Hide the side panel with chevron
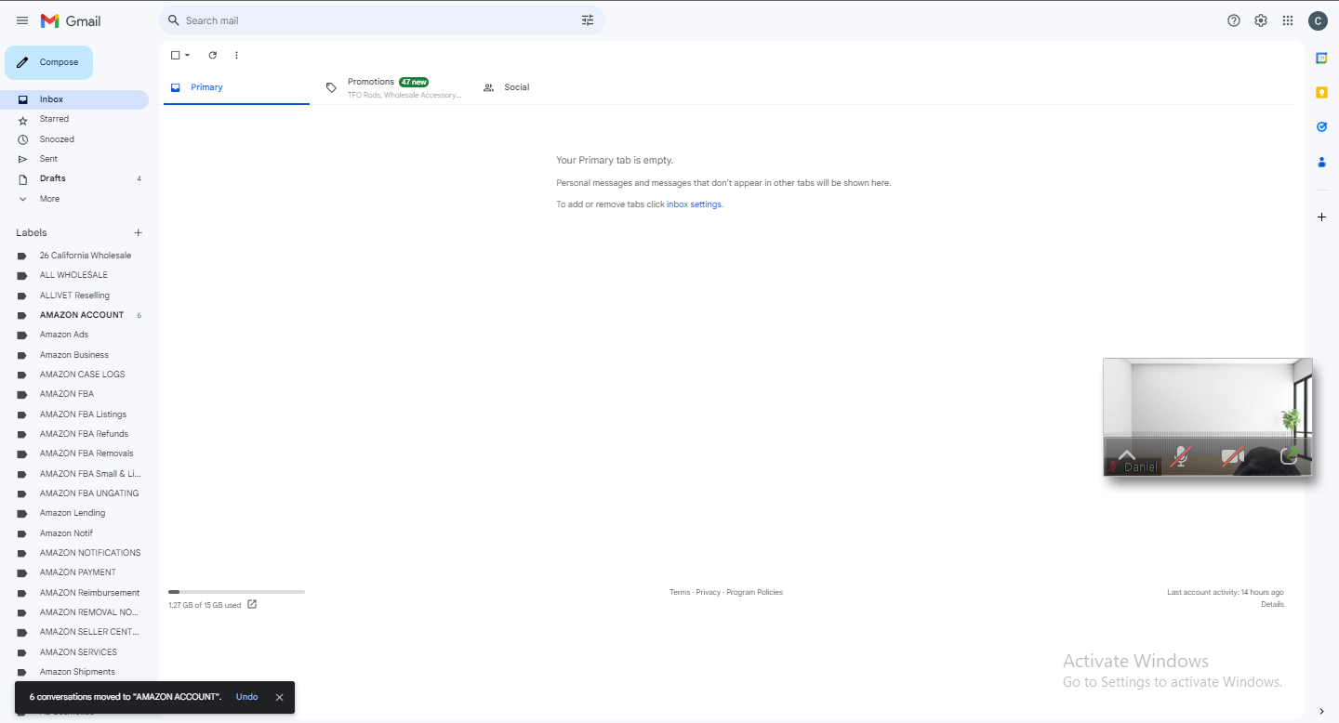This screenshot has height=723, width=1339. pos(1321,711)
